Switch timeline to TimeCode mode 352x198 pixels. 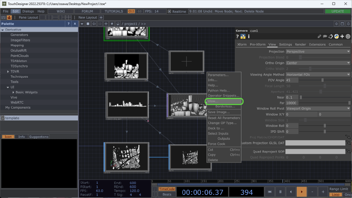[167, 189]
